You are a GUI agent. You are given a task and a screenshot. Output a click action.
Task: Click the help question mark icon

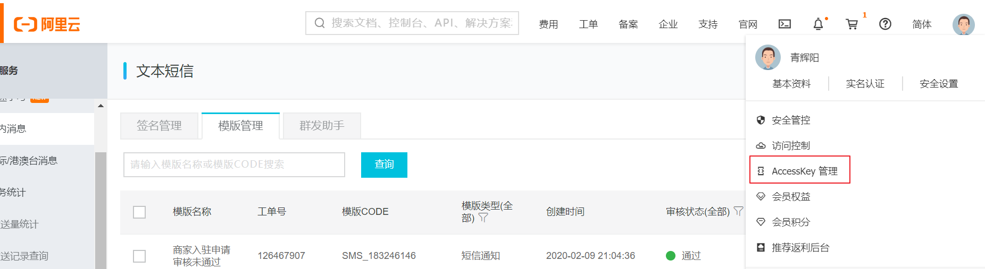(x=885, y=24)
